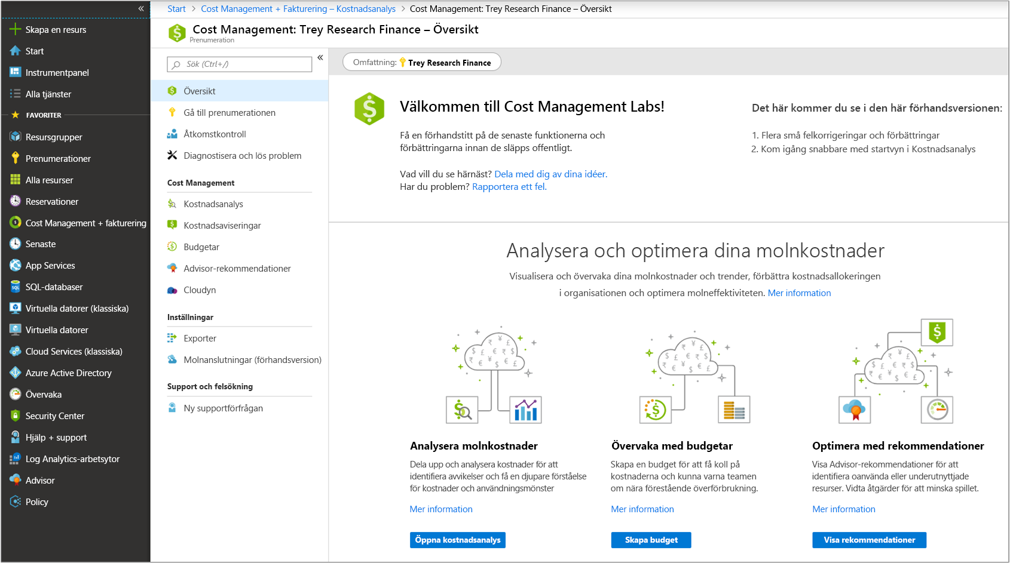This screenshot has height=563, width=1010.
Task: Click Start breadcrumb link
Action: click(176, 8)
